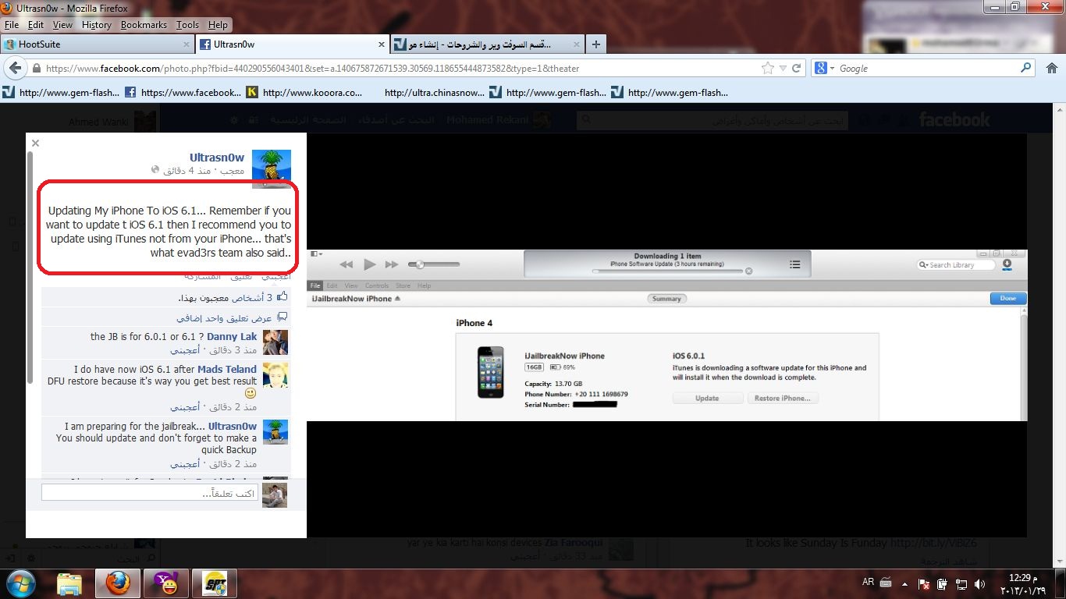Like Mads Teland's comment
Image resolution: width=1066 pixels, height=599 pixels.
(187, 407)
